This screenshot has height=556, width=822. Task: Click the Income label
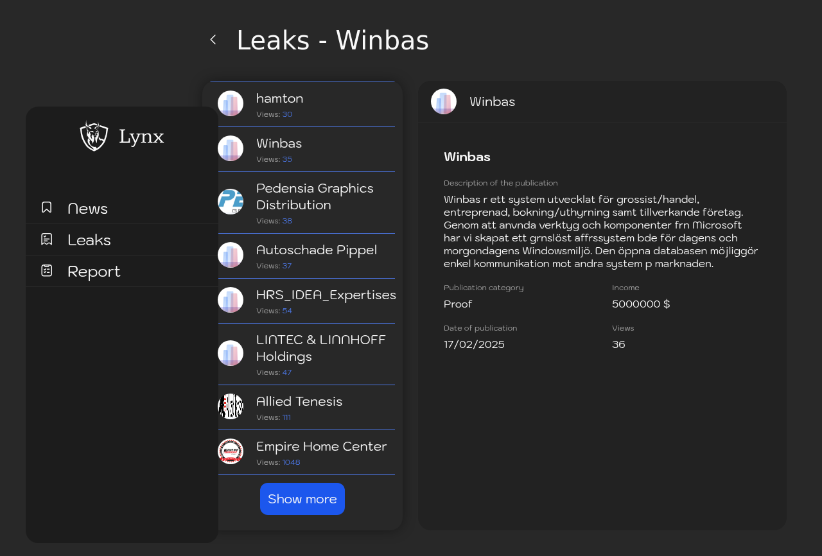625,288
